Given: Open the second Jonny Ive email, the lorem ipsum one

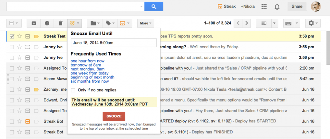Looking at the screenshot, I should (x=163, y=58).
